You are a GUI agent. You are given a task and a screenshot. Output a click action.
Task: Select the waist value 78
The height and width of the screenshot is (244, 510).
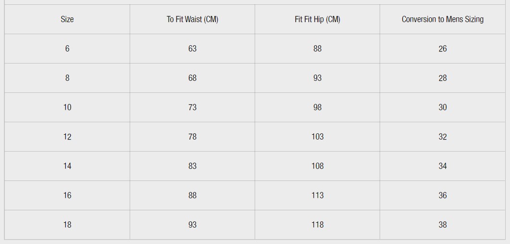192,137
